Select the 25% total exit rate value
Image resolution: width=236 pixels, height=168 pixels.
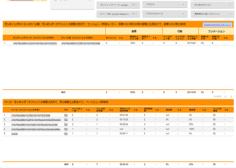click(191, 164)
